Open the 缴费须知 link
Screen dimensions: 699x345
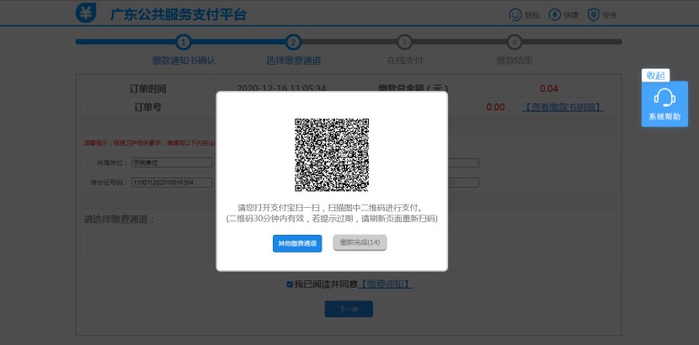pos(386,284)
